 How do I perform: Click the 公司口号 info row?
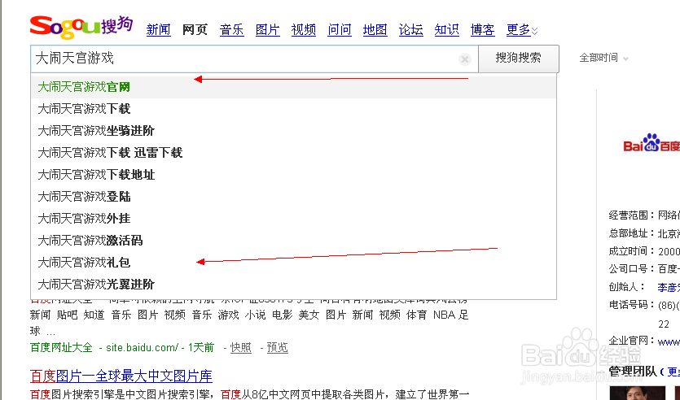(x=644, y=269)
